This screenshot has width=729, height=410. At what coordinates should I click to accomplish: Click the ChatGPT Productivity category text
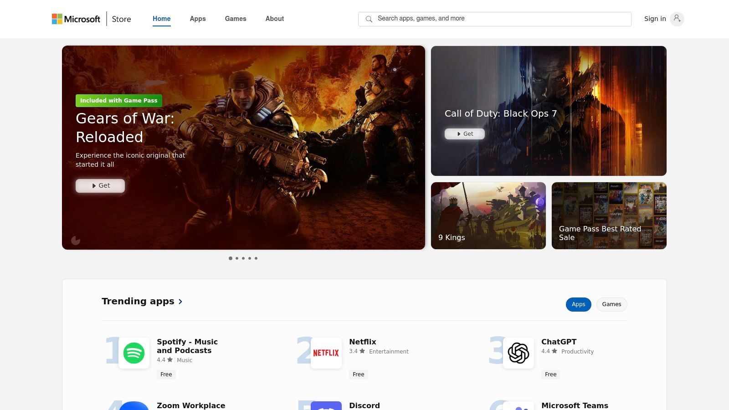tap(577, 351)
